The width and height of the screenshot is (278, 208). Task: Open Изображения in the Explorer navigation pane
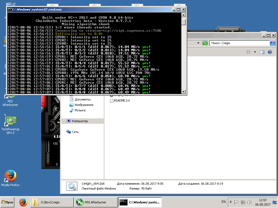point(84,105)
